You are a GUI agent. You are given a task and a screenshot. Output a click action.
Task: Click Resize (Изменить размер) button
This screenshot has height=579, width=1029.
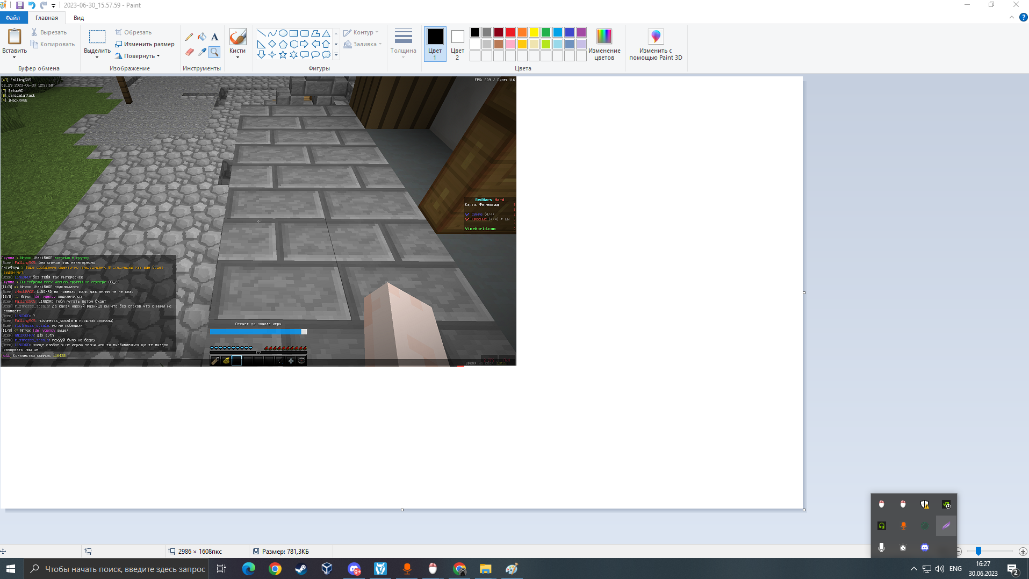tap(145, 44)
